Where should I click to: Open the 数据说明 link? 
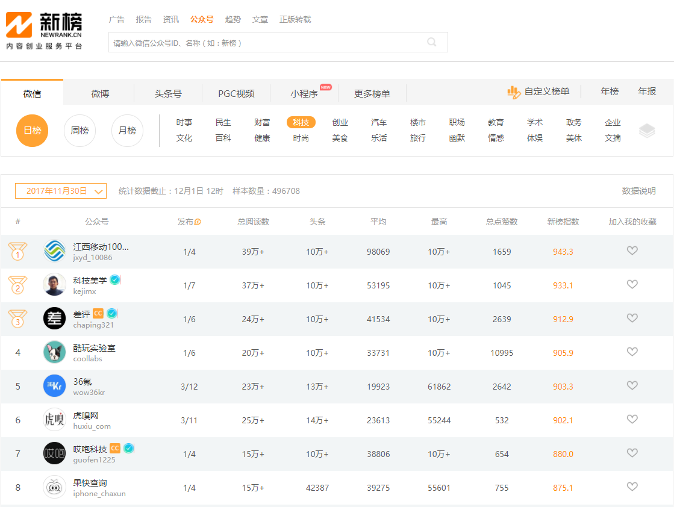[x=638, y=191]
